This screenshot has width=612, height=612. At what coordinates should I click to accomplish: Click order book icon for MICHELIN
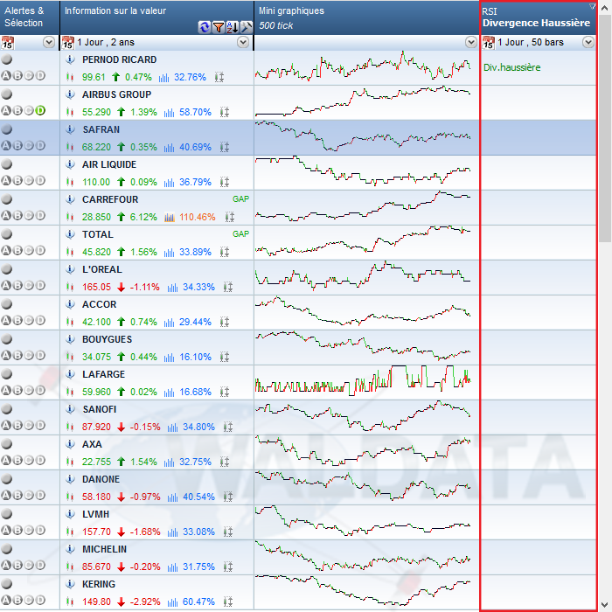[228, 567]
